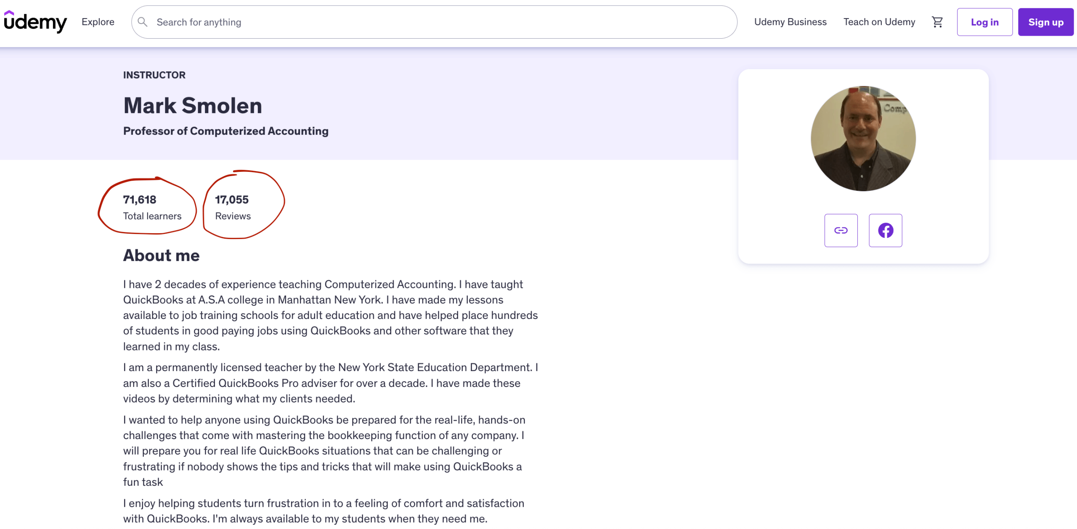
Task: Click the search magnifier icon
Action: [143, 22]
